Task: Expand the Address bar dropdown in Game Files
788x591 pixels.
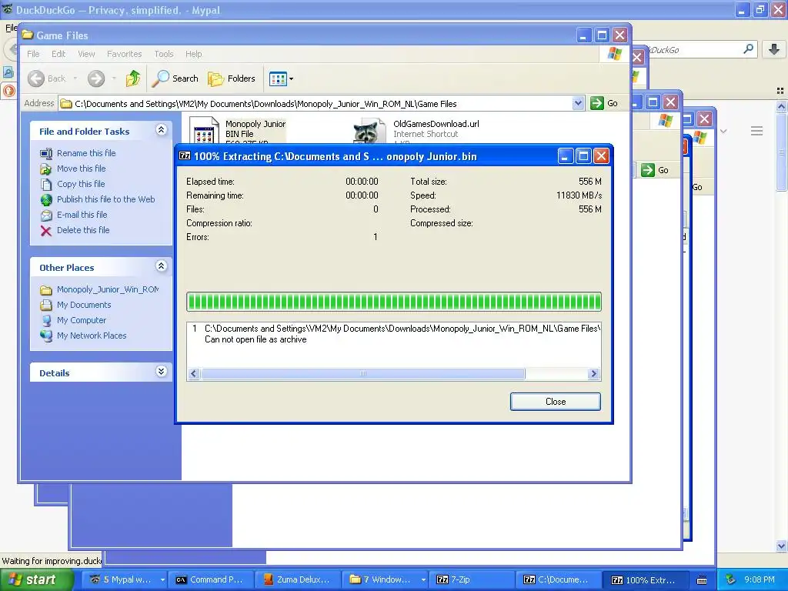Action: click(578, 104)
